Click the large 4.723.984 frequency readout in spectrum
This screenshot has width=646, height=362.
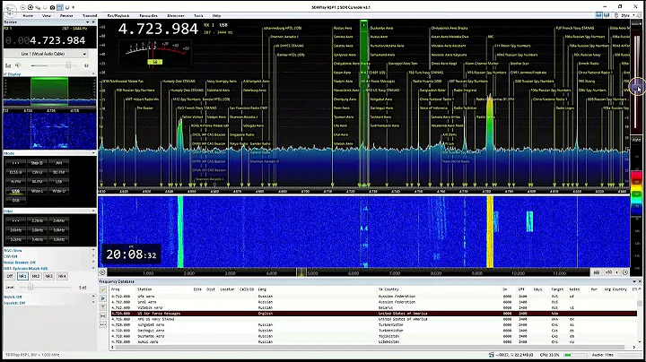[158, 30]
